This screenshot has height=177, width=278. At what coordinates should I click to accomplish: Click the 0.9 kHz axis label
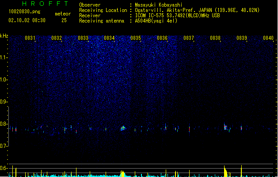(4, 102)
